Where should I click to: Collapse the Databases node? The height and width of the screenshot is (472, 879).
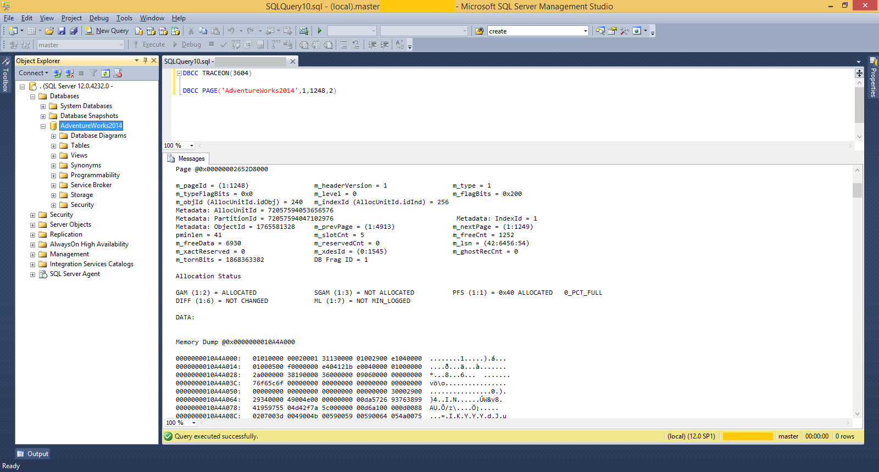(32, 97)
